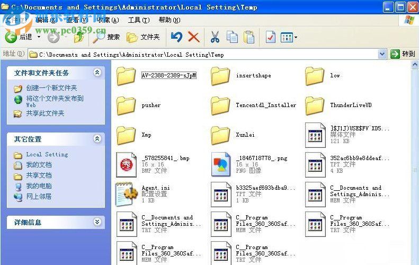
Task: Open 我的文档 link
Action: coord(39,165)
